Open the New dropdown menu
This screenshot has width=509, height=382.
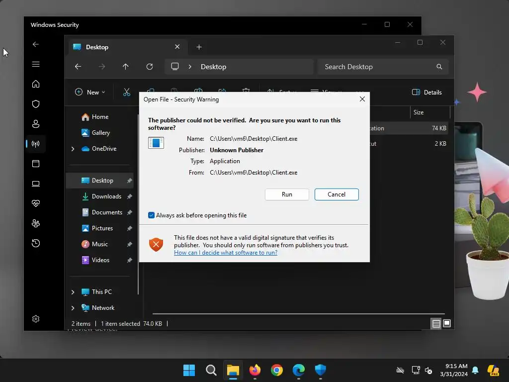pos(90,92)
